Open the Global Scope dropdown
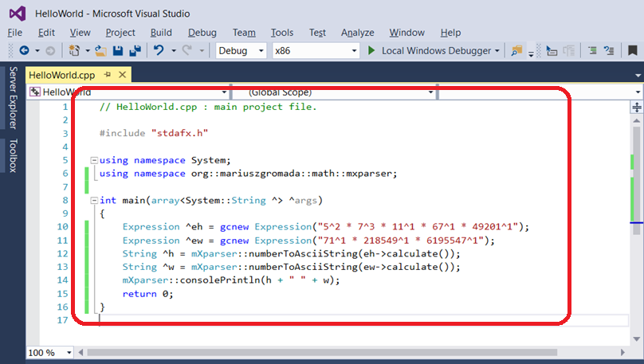The width and height of the screenshot is (644, 364). pyautogui.click(x=334, y=92)
